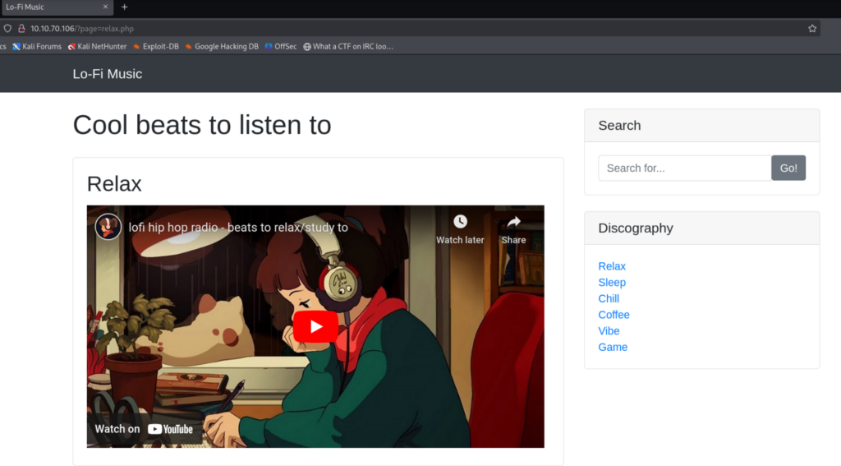Click the YouTube play button on video
841x466 pixels.
pos(315,326)
